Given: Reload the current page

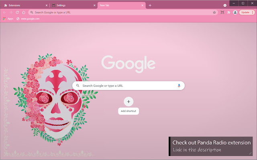Looking at the screenshot, I should tap(17, 12).
